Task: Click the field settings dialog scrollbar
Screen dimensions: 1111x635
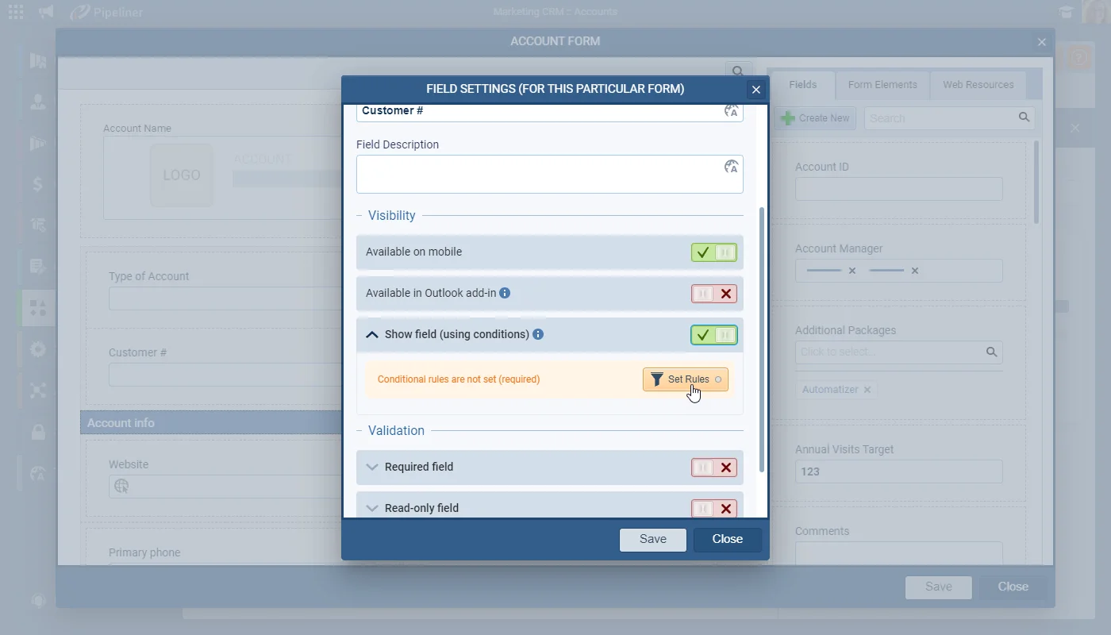Action: [762, 340]
